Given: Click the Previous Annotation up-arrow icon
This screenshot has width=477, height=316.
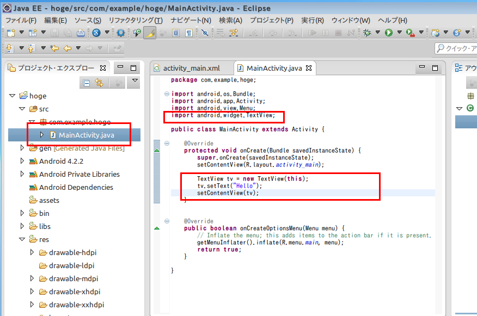Looking at the screenshot, I should (32, 48).
